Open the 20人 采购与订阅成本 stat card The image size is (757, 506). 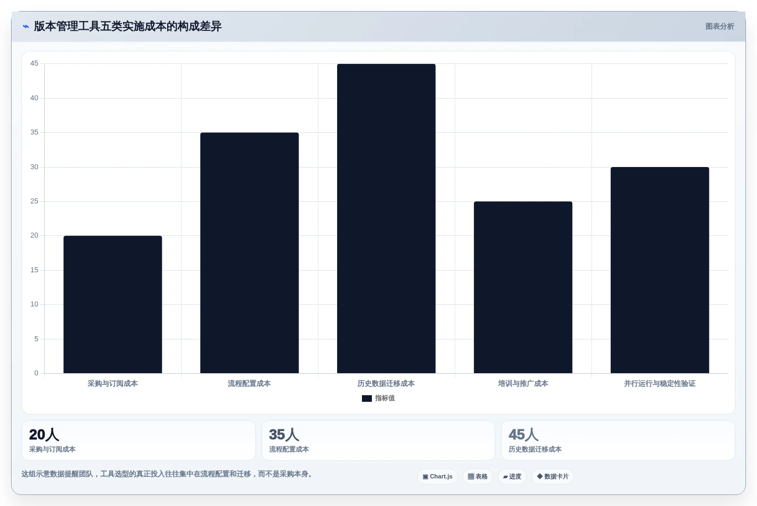point(138,440)
